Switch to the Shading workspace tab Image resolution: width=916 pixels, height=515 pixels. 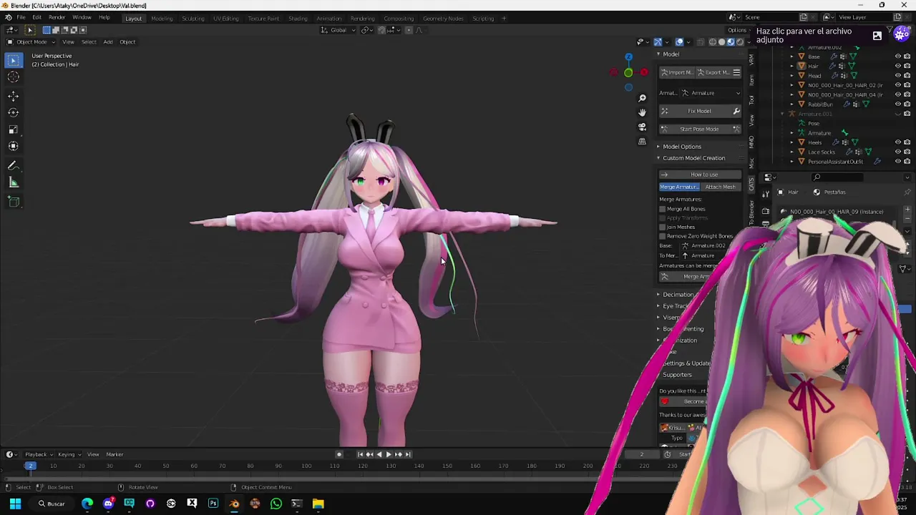point(298,18)
